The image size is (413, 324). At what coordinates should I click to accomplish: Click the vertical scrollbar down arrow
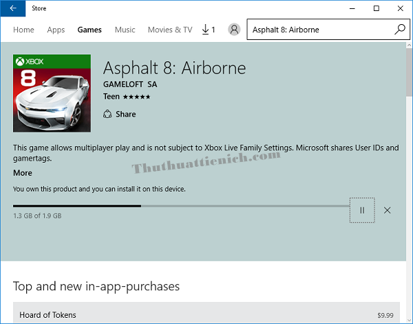point(408,318)
